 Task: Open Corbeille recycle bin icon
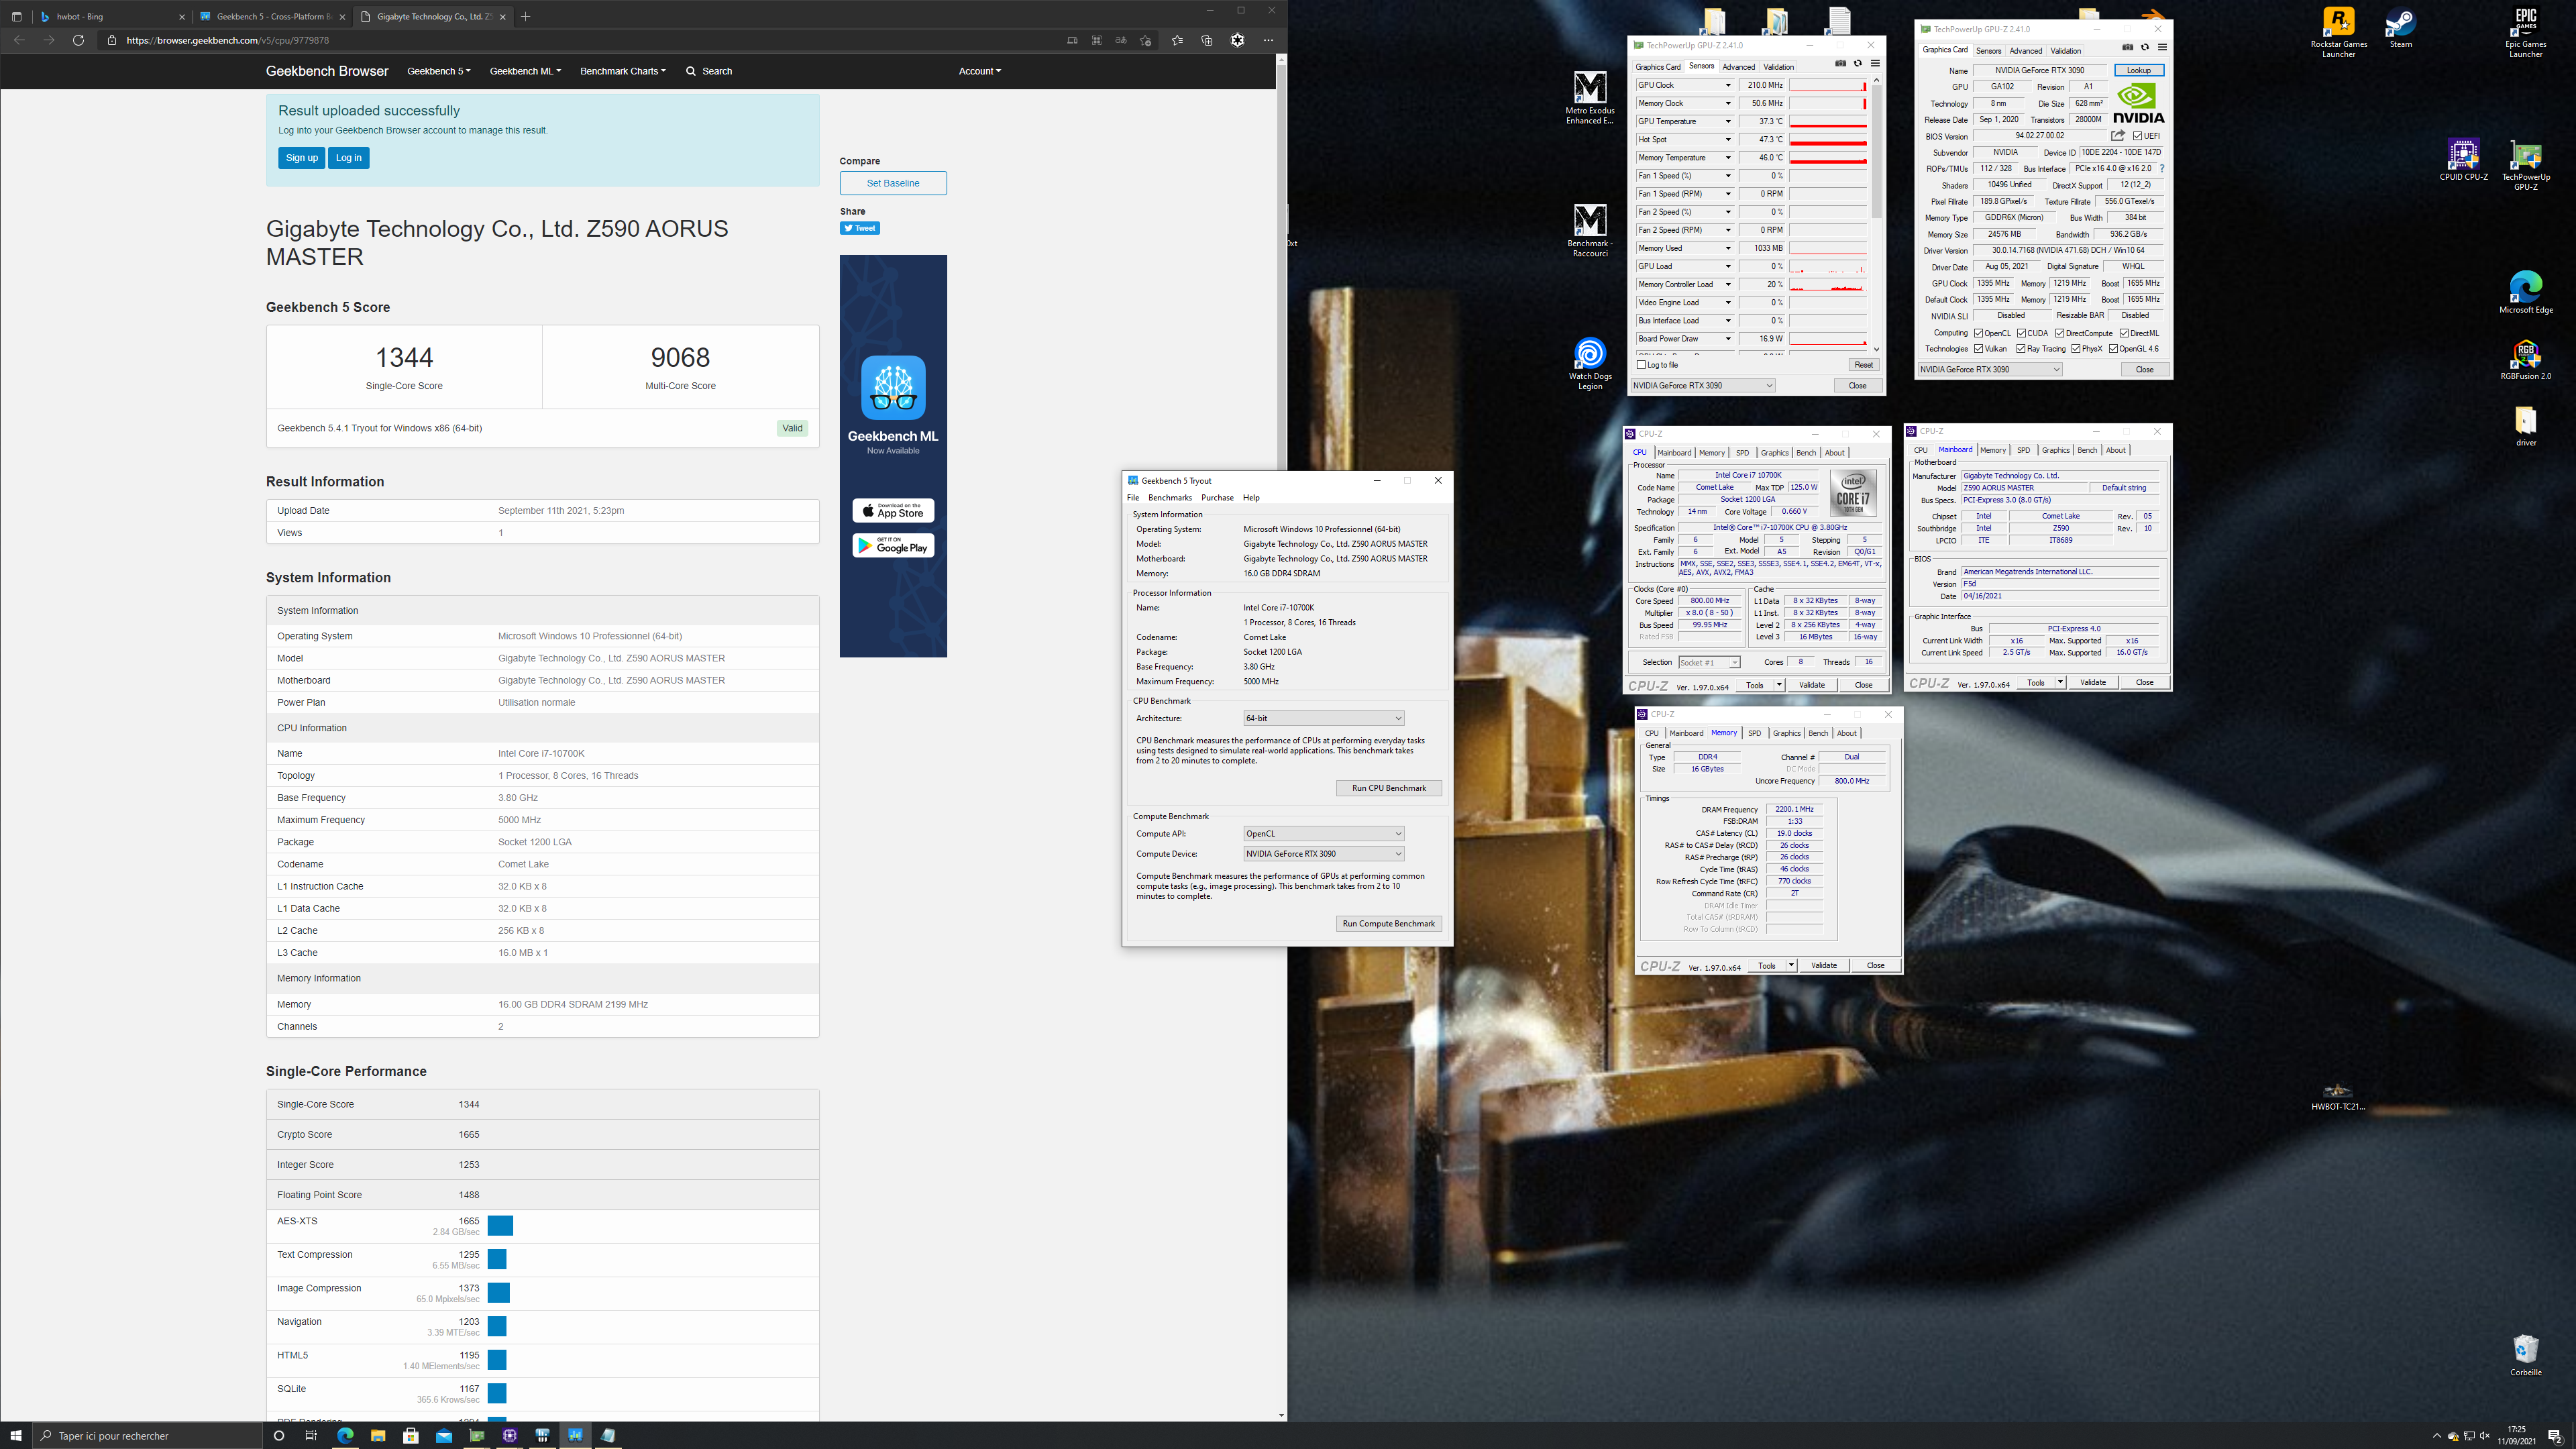coord(2526,1355)
